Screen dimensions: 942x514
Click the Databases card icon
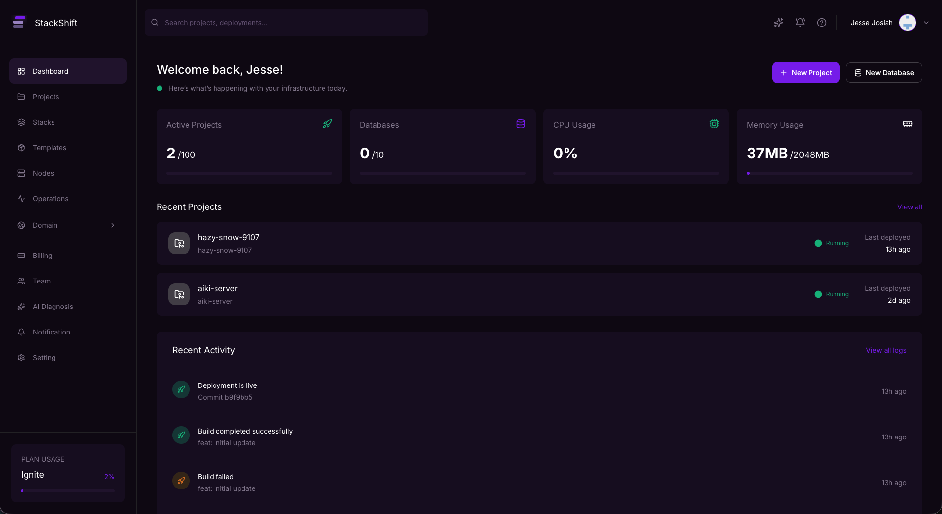(x=521, y=124)
